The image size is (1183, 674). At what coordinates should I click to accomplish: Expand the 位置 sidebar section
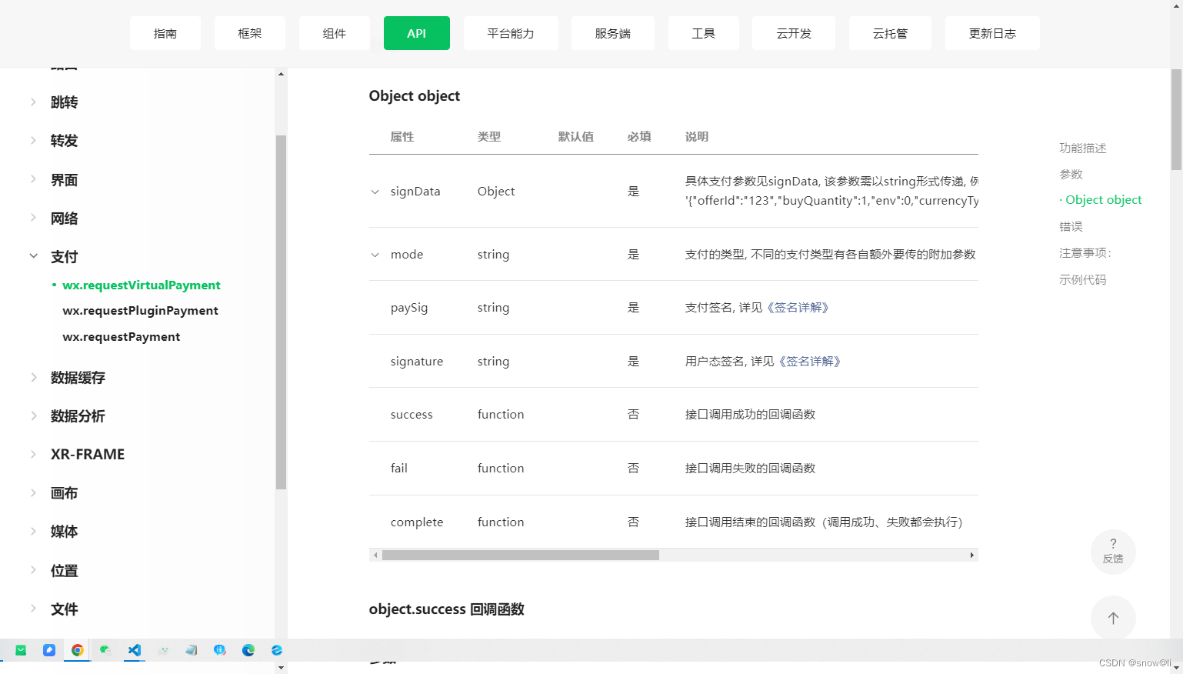click(33, 570)
